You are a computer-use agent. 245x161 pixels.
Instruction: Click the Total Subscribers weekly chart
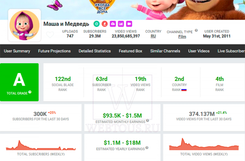tap(41, 145)
